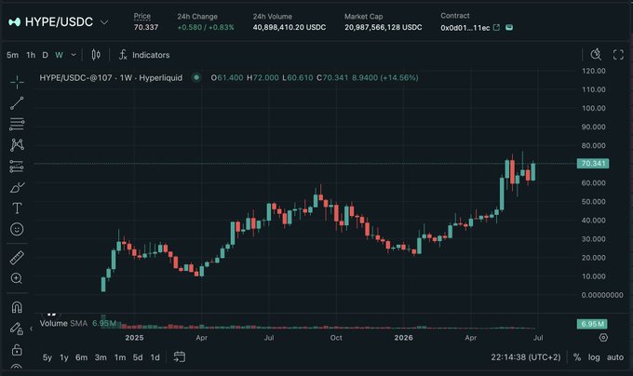
Task: Click the fx indicators icon
Action: (123, 55)
